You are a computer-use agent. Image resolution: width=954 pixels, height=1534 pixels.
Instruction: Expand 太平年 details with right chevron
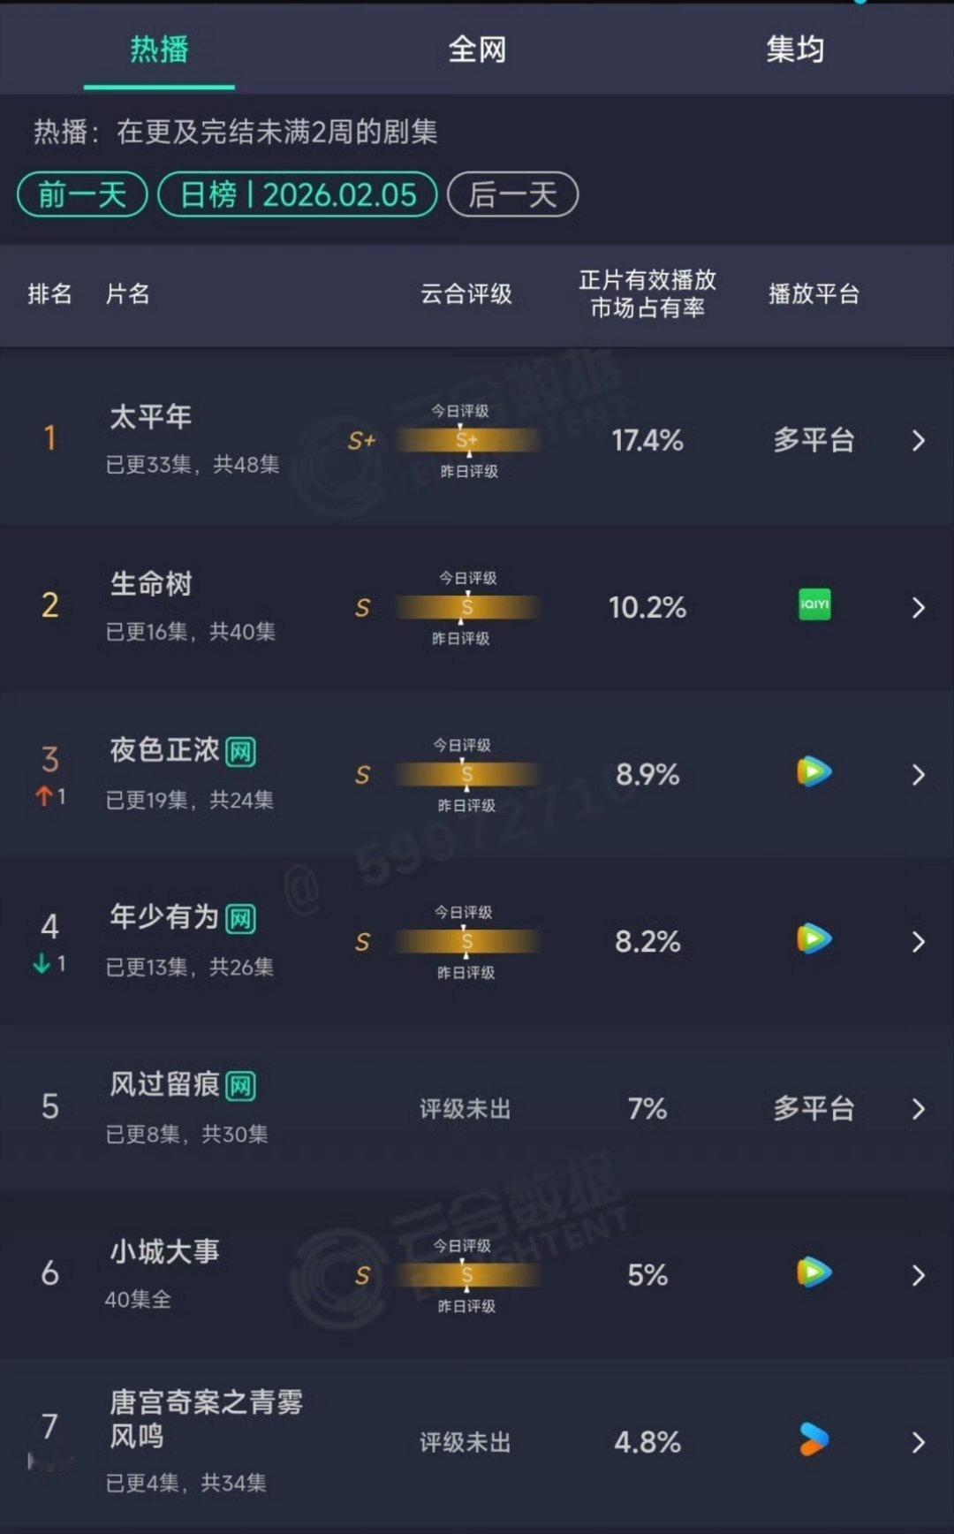tap(918, 440)
